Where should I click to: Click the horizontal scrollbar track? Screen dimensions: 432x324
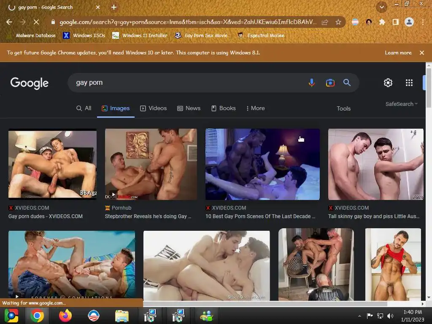(x=265, y=304)
